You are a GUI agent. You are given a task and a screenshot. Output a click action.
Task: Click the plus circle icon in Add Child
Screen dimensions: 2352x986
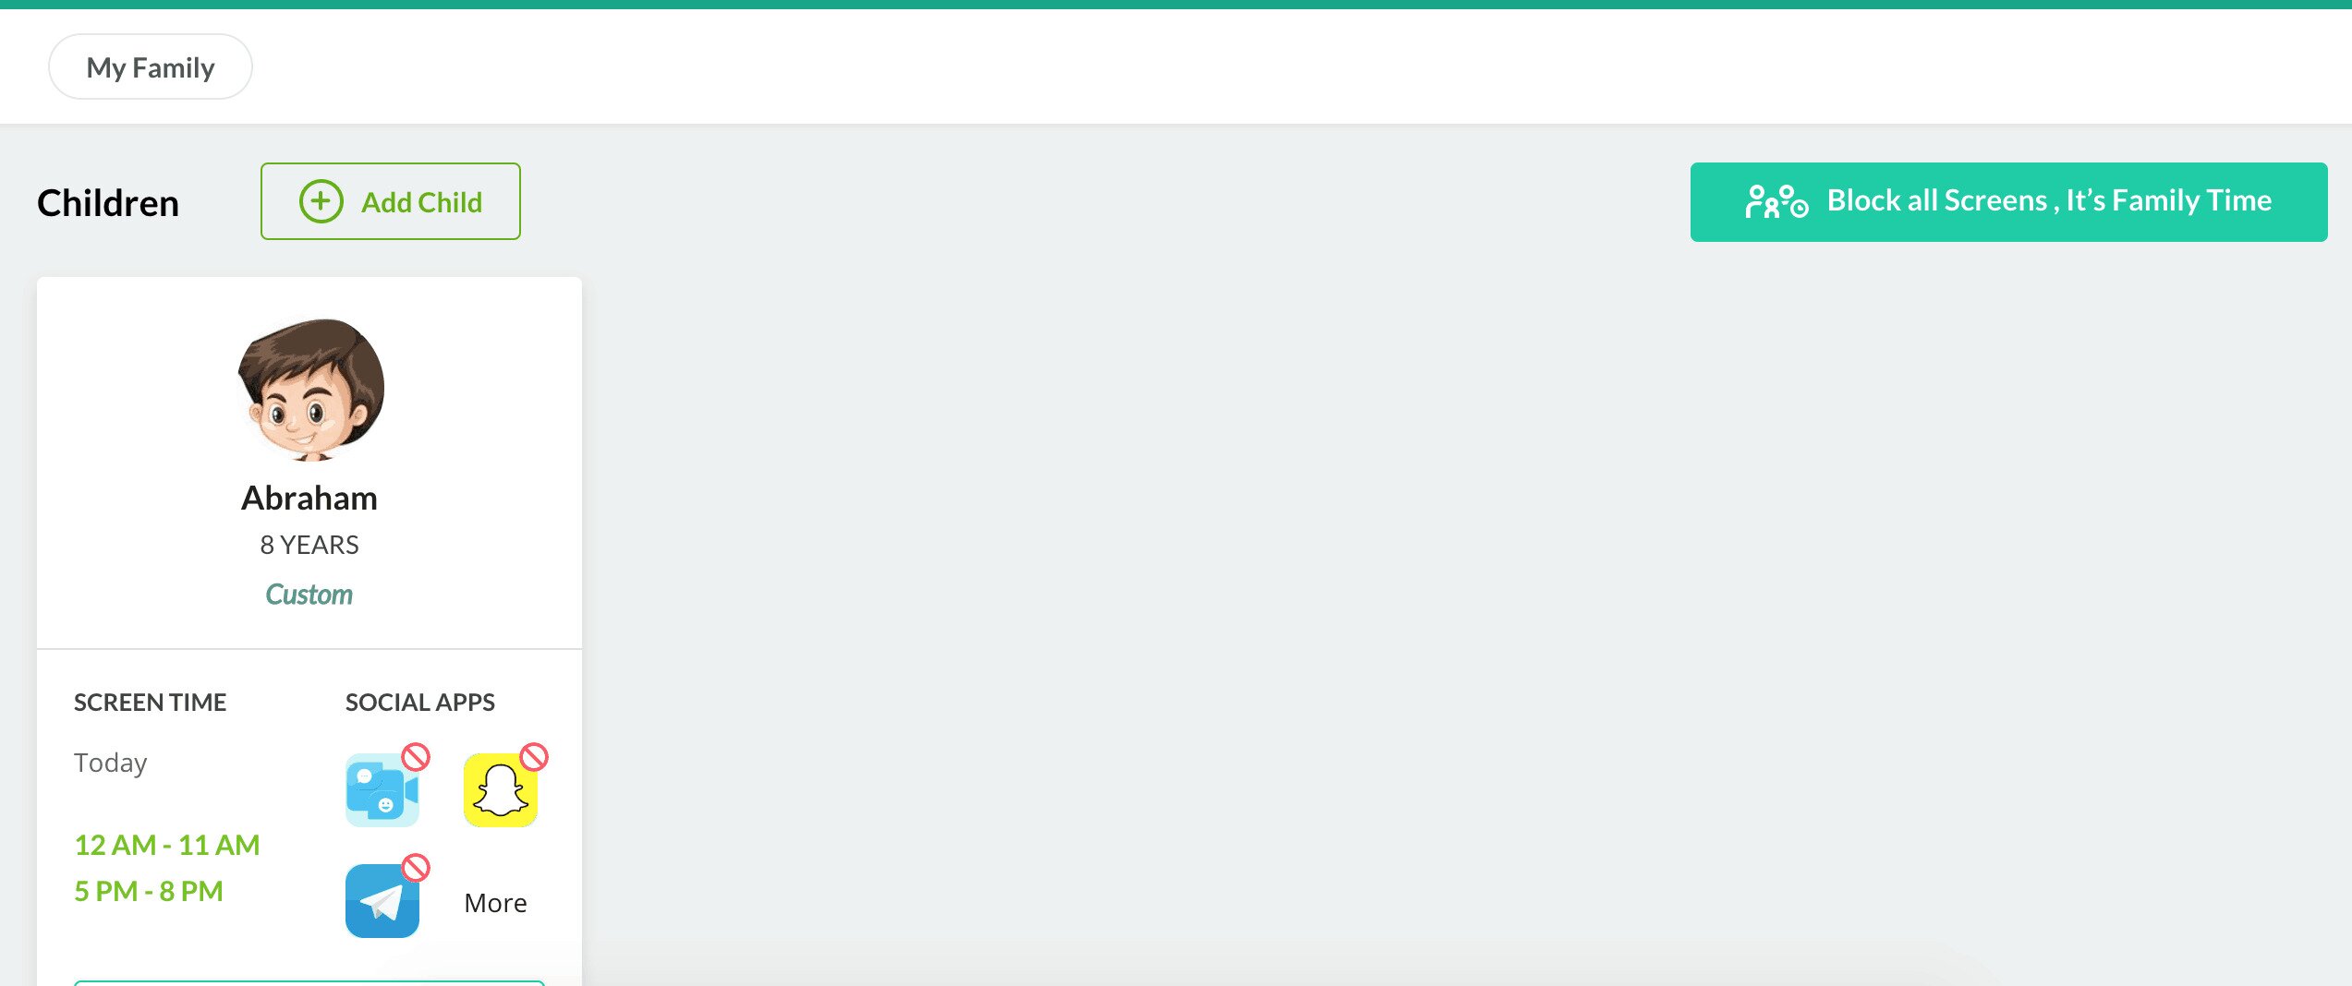point(321,201)
